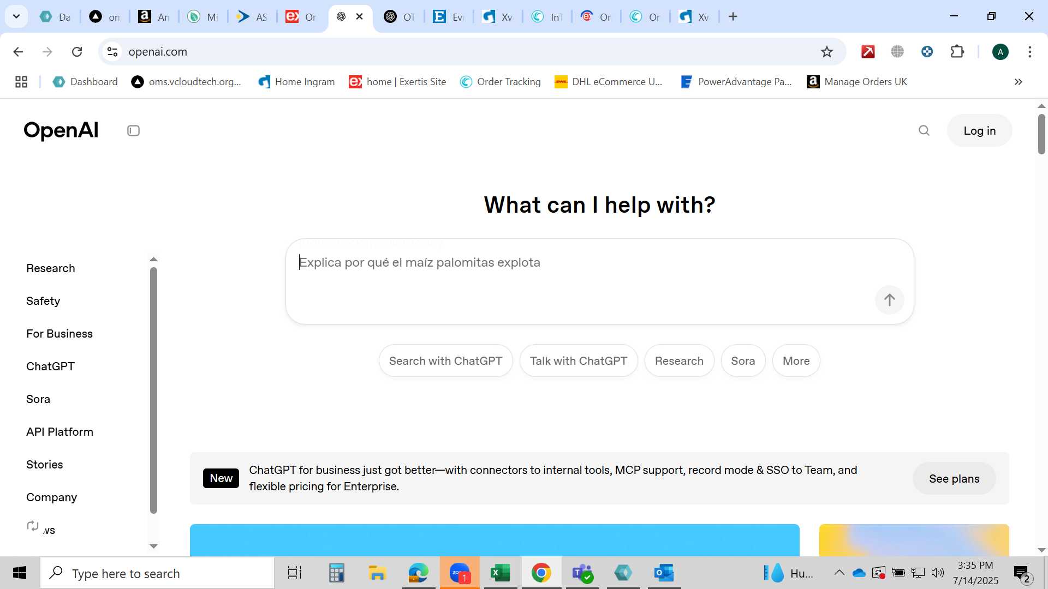Click the Log in button
Screen dimensions: 1048x589
click(979, 131)
